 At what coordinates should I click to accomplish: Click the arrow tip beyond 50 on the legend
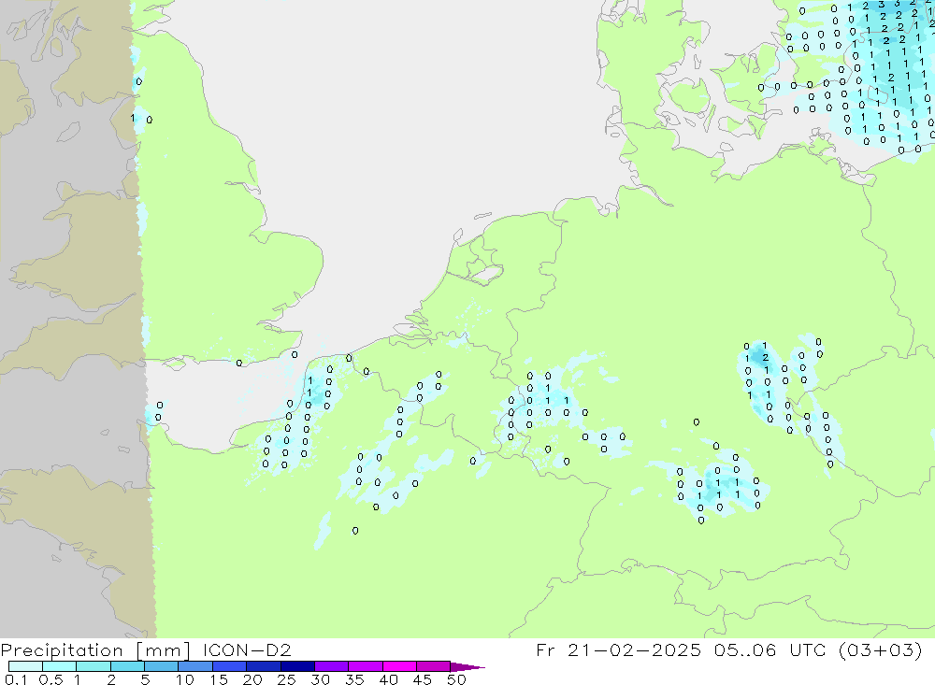point(468,667)
